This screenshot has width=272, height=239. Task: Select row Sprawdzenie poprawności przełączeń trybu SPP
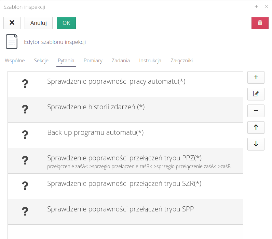120,209
